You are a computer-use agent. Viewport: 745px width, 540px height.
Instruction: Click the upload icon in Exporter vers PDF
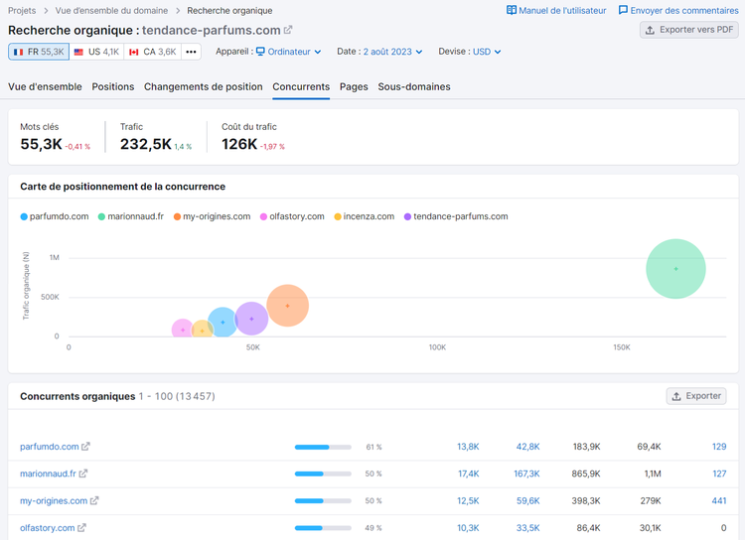point(650,30)
